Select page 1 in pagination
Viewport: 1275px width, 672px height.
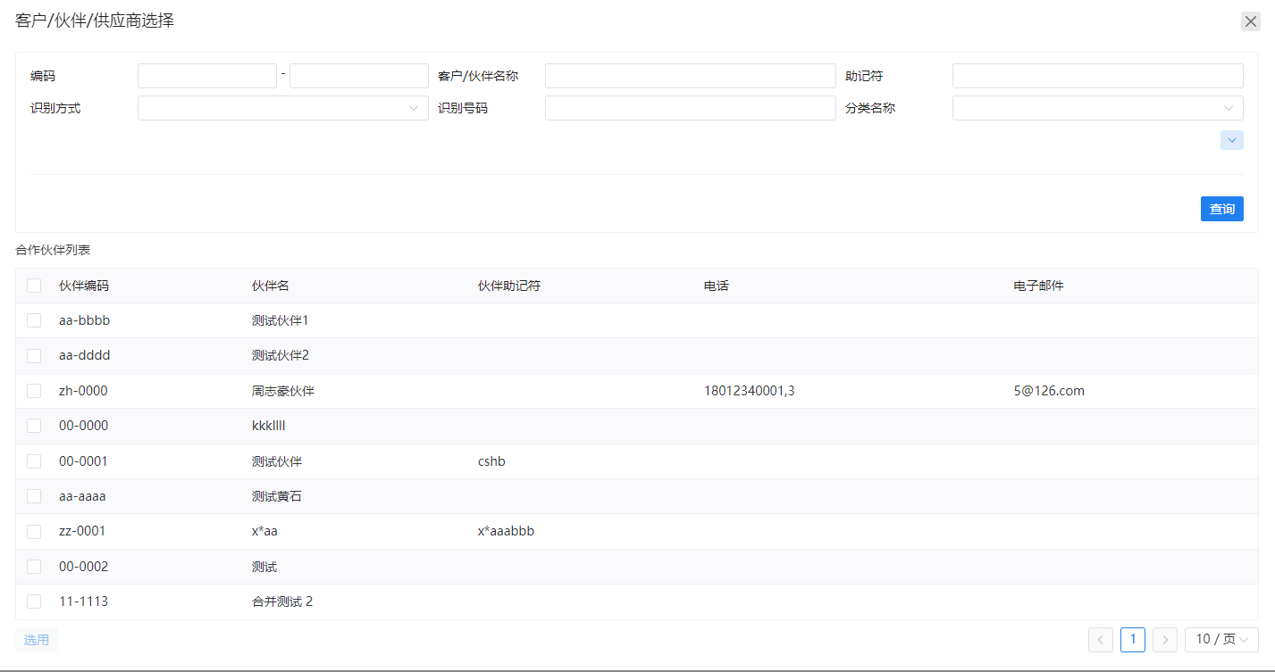click(1133, 640)
